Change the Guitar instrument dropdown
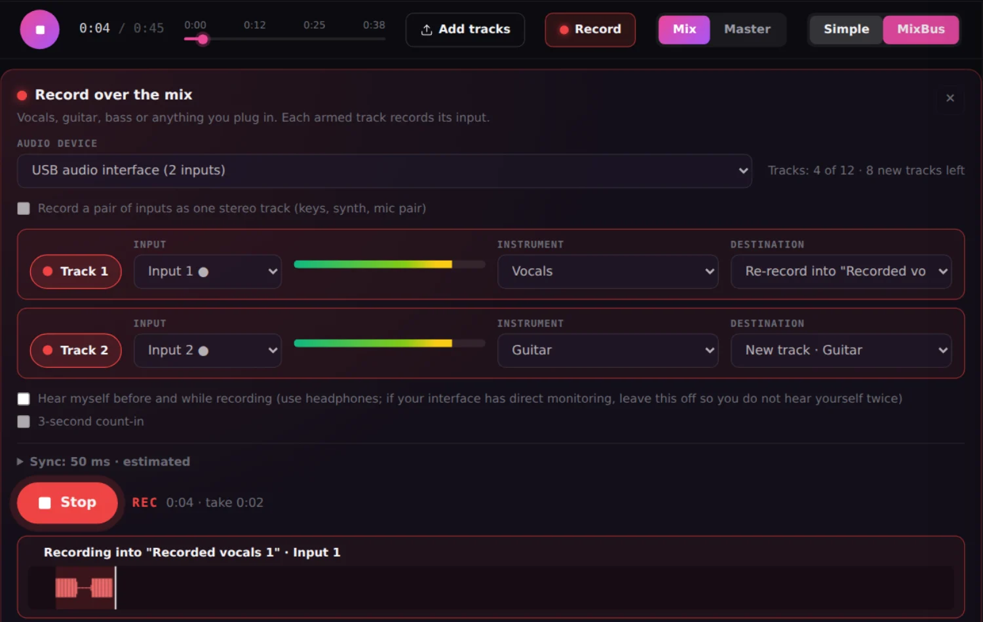The width and height of the screenshot is (983, 622). (x=608, y=351)
